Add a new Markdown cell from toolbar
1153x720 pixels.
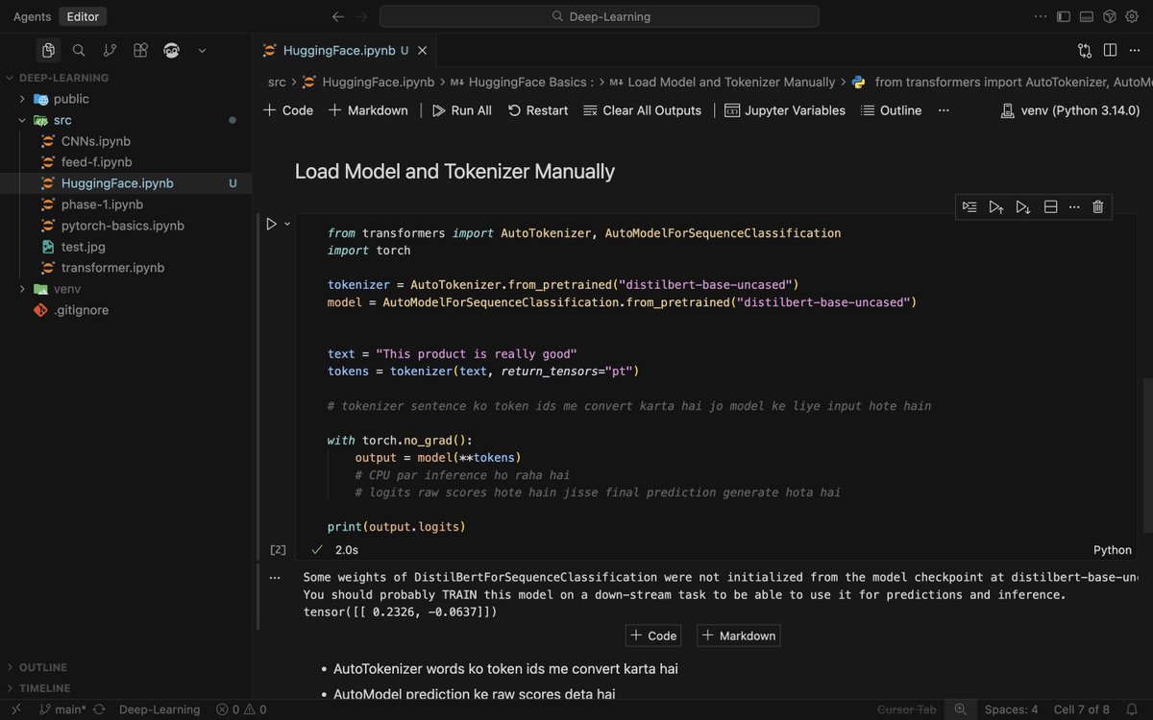click(368, 110)
